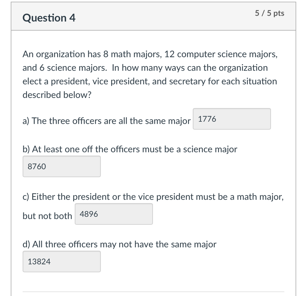This screenshot has height=296, width=299.
Task: Click the phrase 'described below?'
Action: (57, 95)
